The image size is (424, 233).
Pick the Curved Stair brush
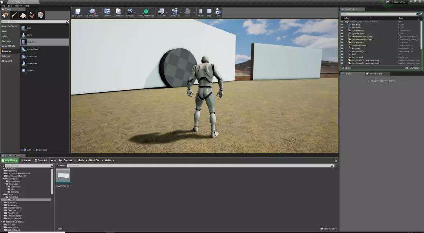45,49
